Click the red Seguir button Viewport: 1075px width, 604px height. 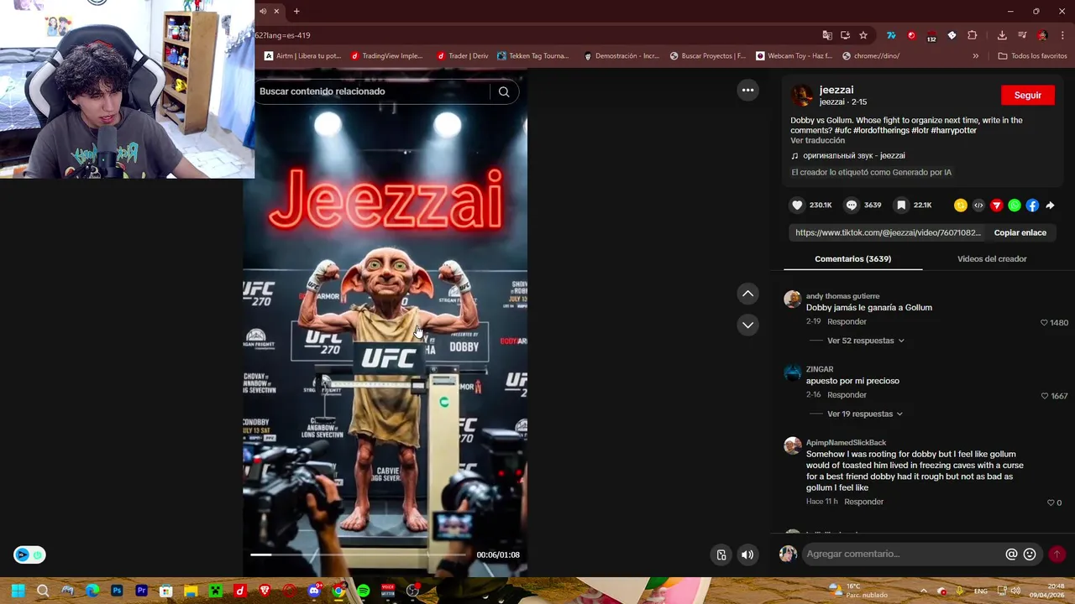1027,95
